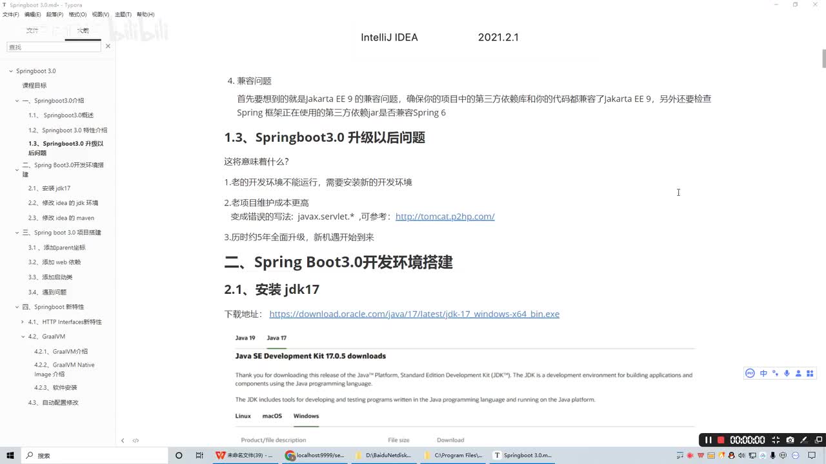Expand 4.1、HTTP Interfaces新特性 outline node

pos(23,322)
